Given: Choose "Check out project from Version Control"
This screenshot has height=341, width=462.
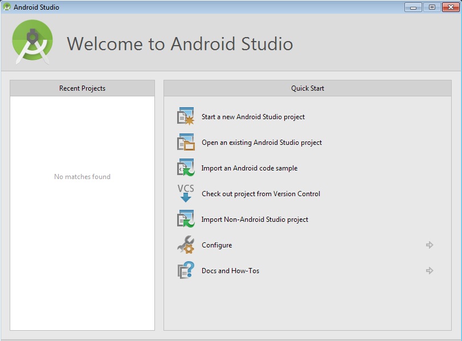Looking at the screenshot, I should tap(261, 194).
